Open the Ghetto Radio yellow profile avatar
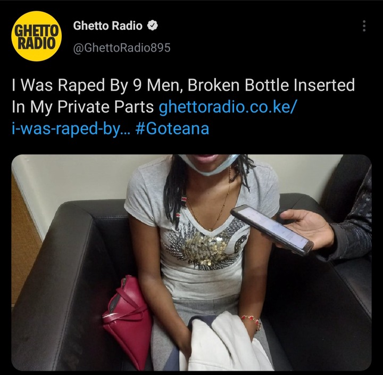The height and width of the screenshot is (375, 383). (x=36, y=36)
